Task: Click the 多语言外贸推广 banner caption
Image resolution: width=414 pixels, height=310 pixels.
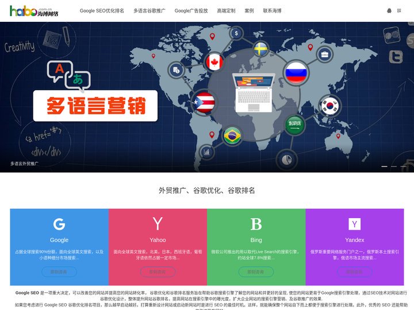Action: (x=24, y=164)
